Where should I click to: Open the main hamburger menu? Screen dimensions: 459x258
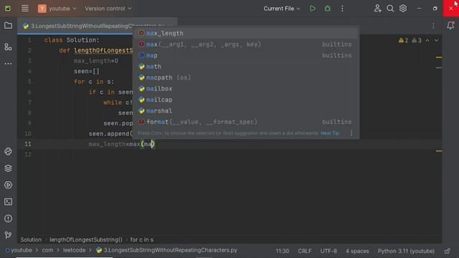pyautogui.click(x=25, y=9)
